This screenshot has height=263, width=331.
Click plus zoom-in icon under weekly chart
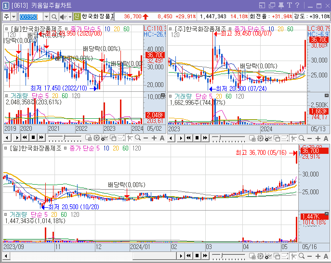point(318,138)
